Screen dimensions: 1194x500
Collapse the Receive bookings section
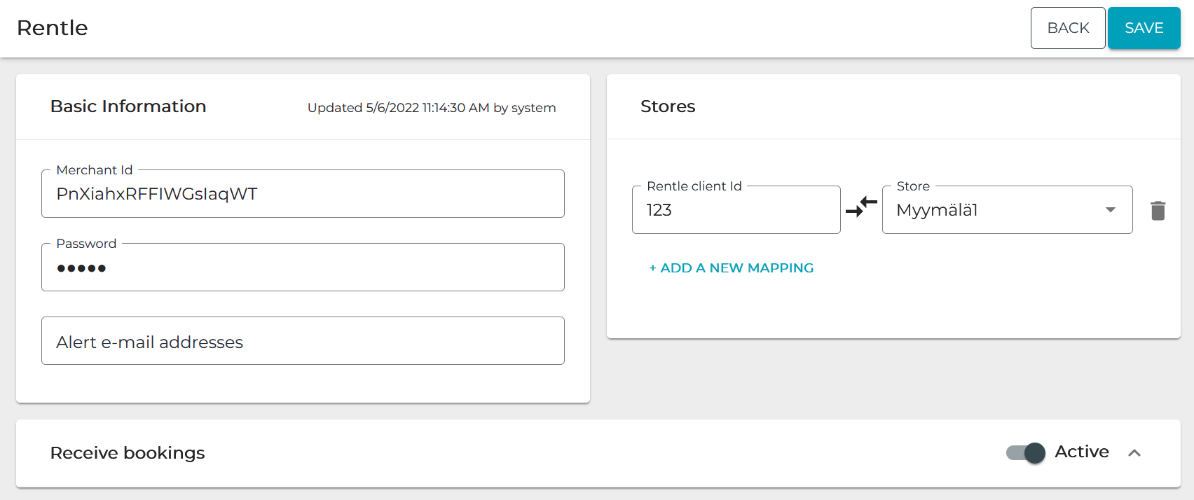tap(1134, 453)
